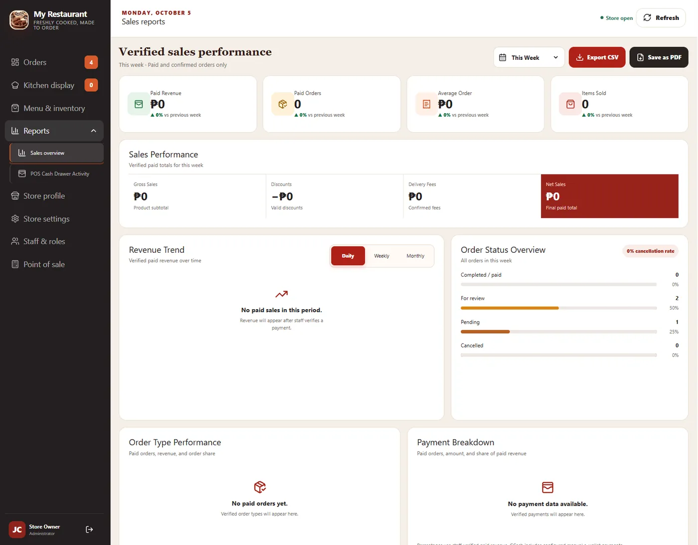Open Orders from the sidebar
This screenshot has width=698, height=545.
(54, 62)
